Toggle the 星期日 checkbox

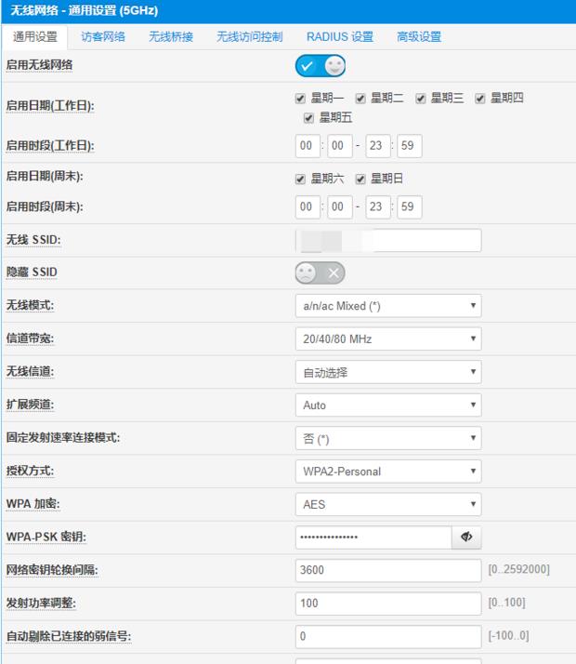(x=360, y=179)
